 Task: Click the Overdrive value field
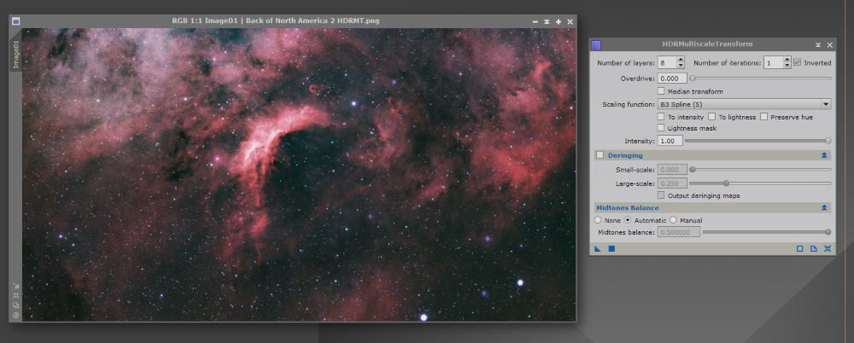672,78
